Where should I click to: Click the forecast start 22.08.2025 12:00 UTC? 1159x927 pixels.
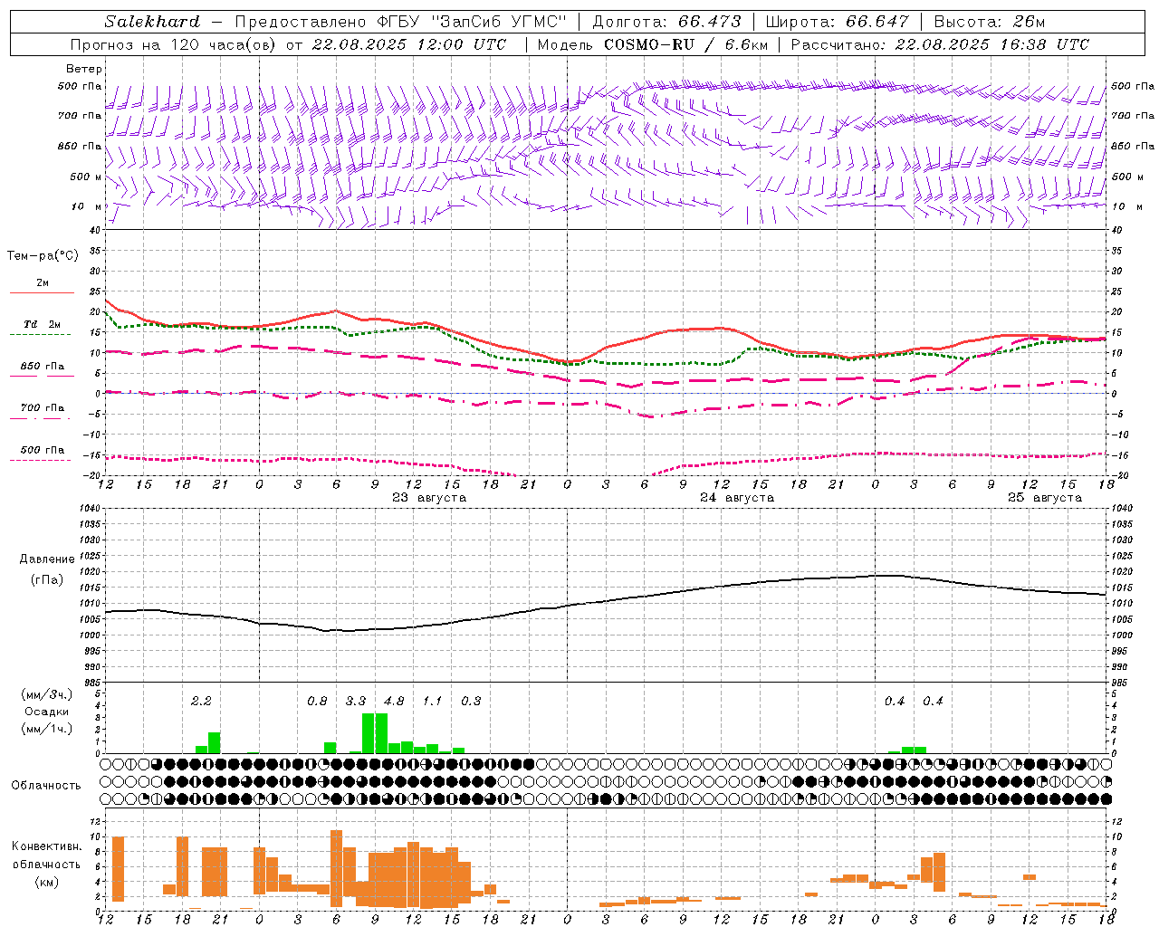tap(408, 44)
